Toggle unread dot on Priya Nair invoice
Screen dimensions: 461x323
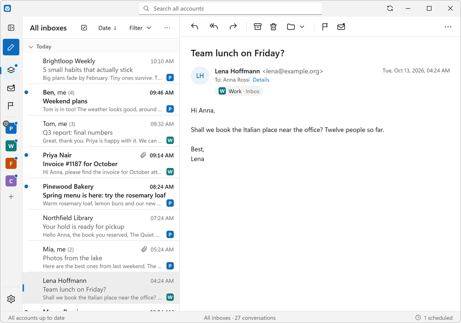click(x=26, y=155)
